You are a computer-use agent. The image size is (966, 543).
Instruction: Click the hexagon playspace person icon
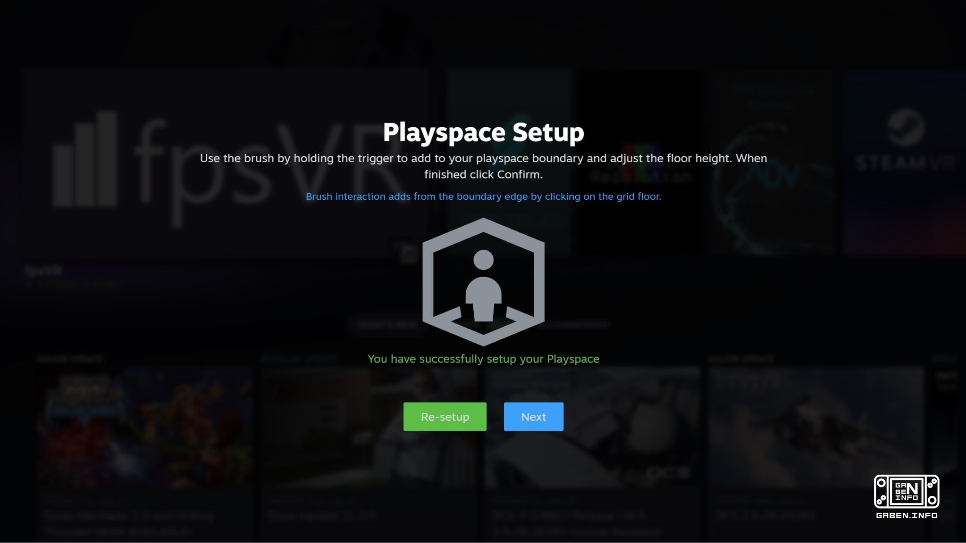pos(483,282)
